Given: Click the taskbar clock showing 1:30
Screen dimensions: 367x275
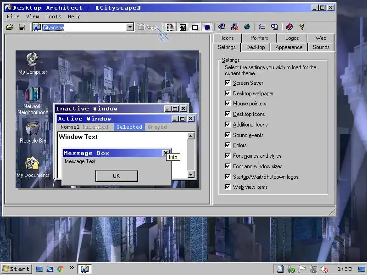Looking at the screenshot, I should coord(345,269).
